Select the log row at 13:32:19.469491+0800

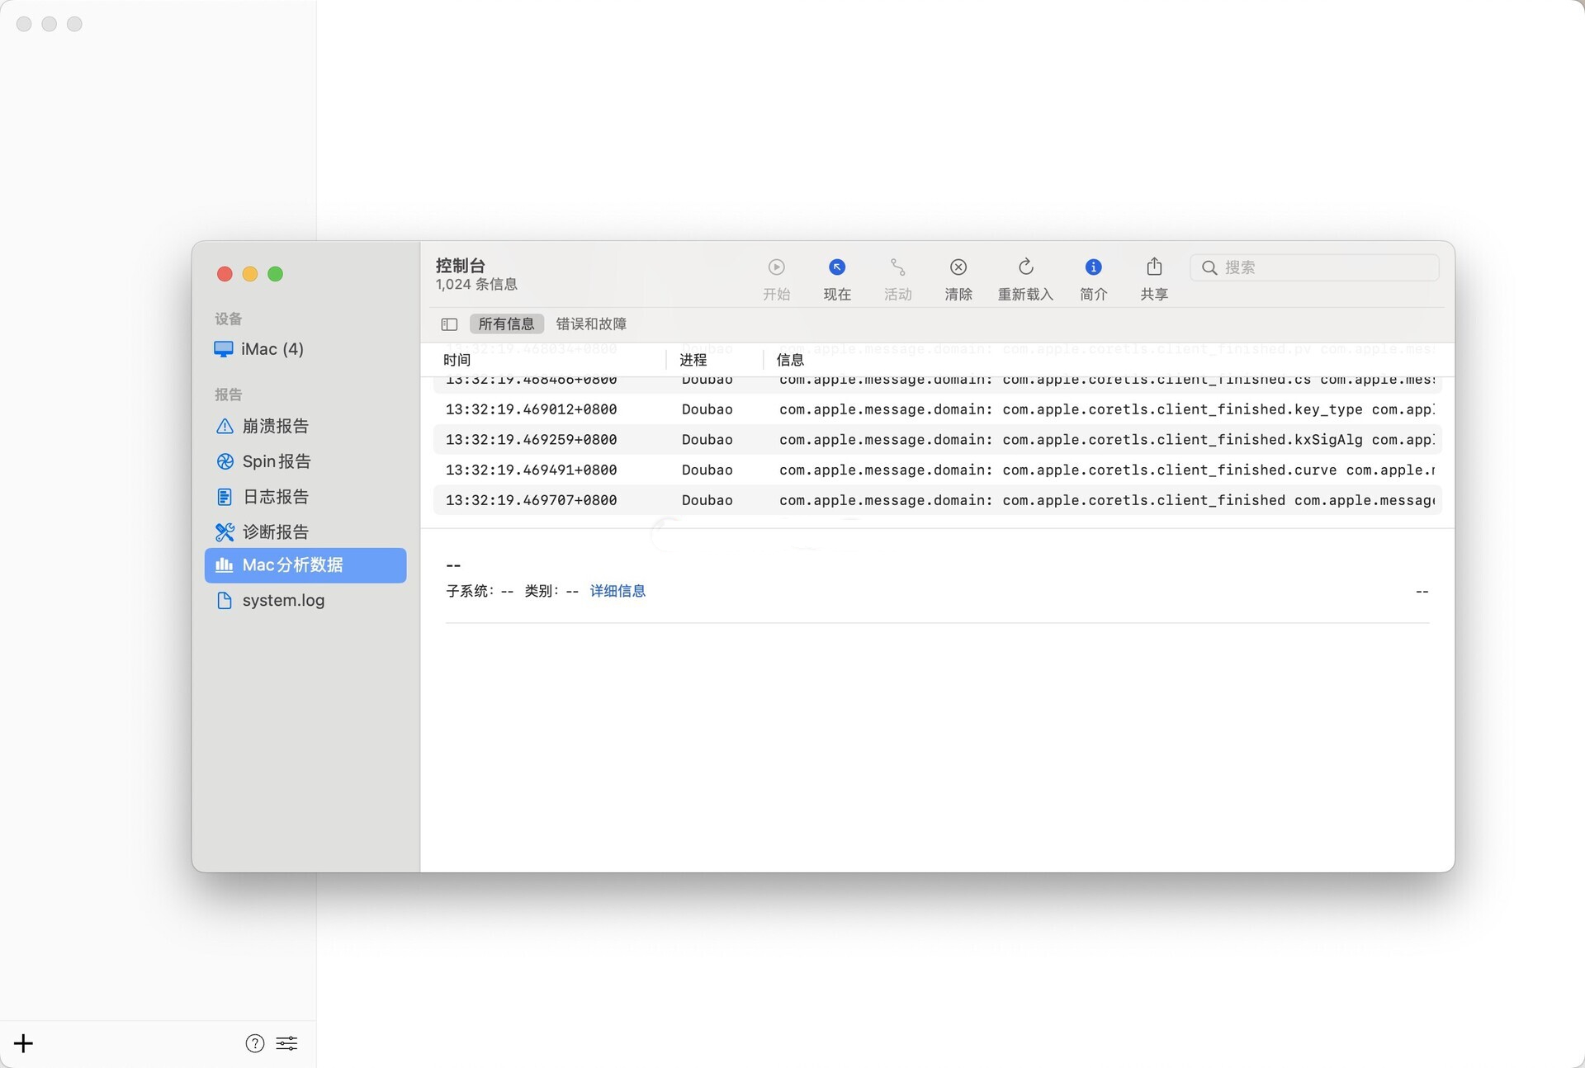click(x=936, y=470)
